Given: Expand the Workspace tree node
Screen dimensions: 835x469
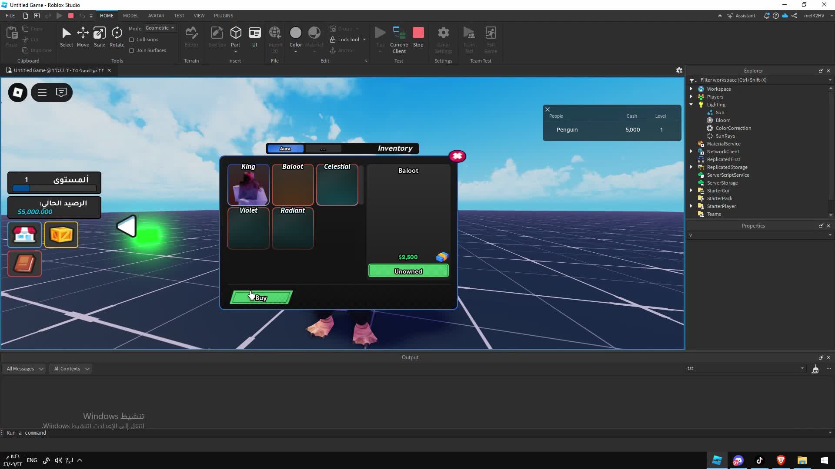Looking at the screenshot, I should point(691,89).
